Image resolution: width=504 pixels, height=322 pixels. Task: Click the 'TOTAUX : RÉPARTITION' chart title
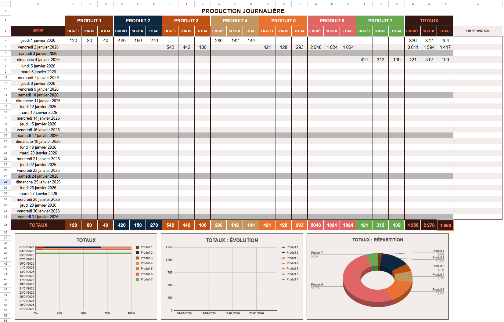pos(377,240)
